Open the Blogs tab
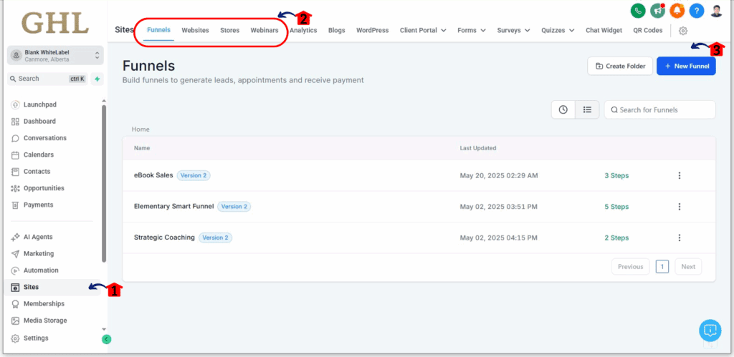 pyautogui.click(x=337, y=30)
